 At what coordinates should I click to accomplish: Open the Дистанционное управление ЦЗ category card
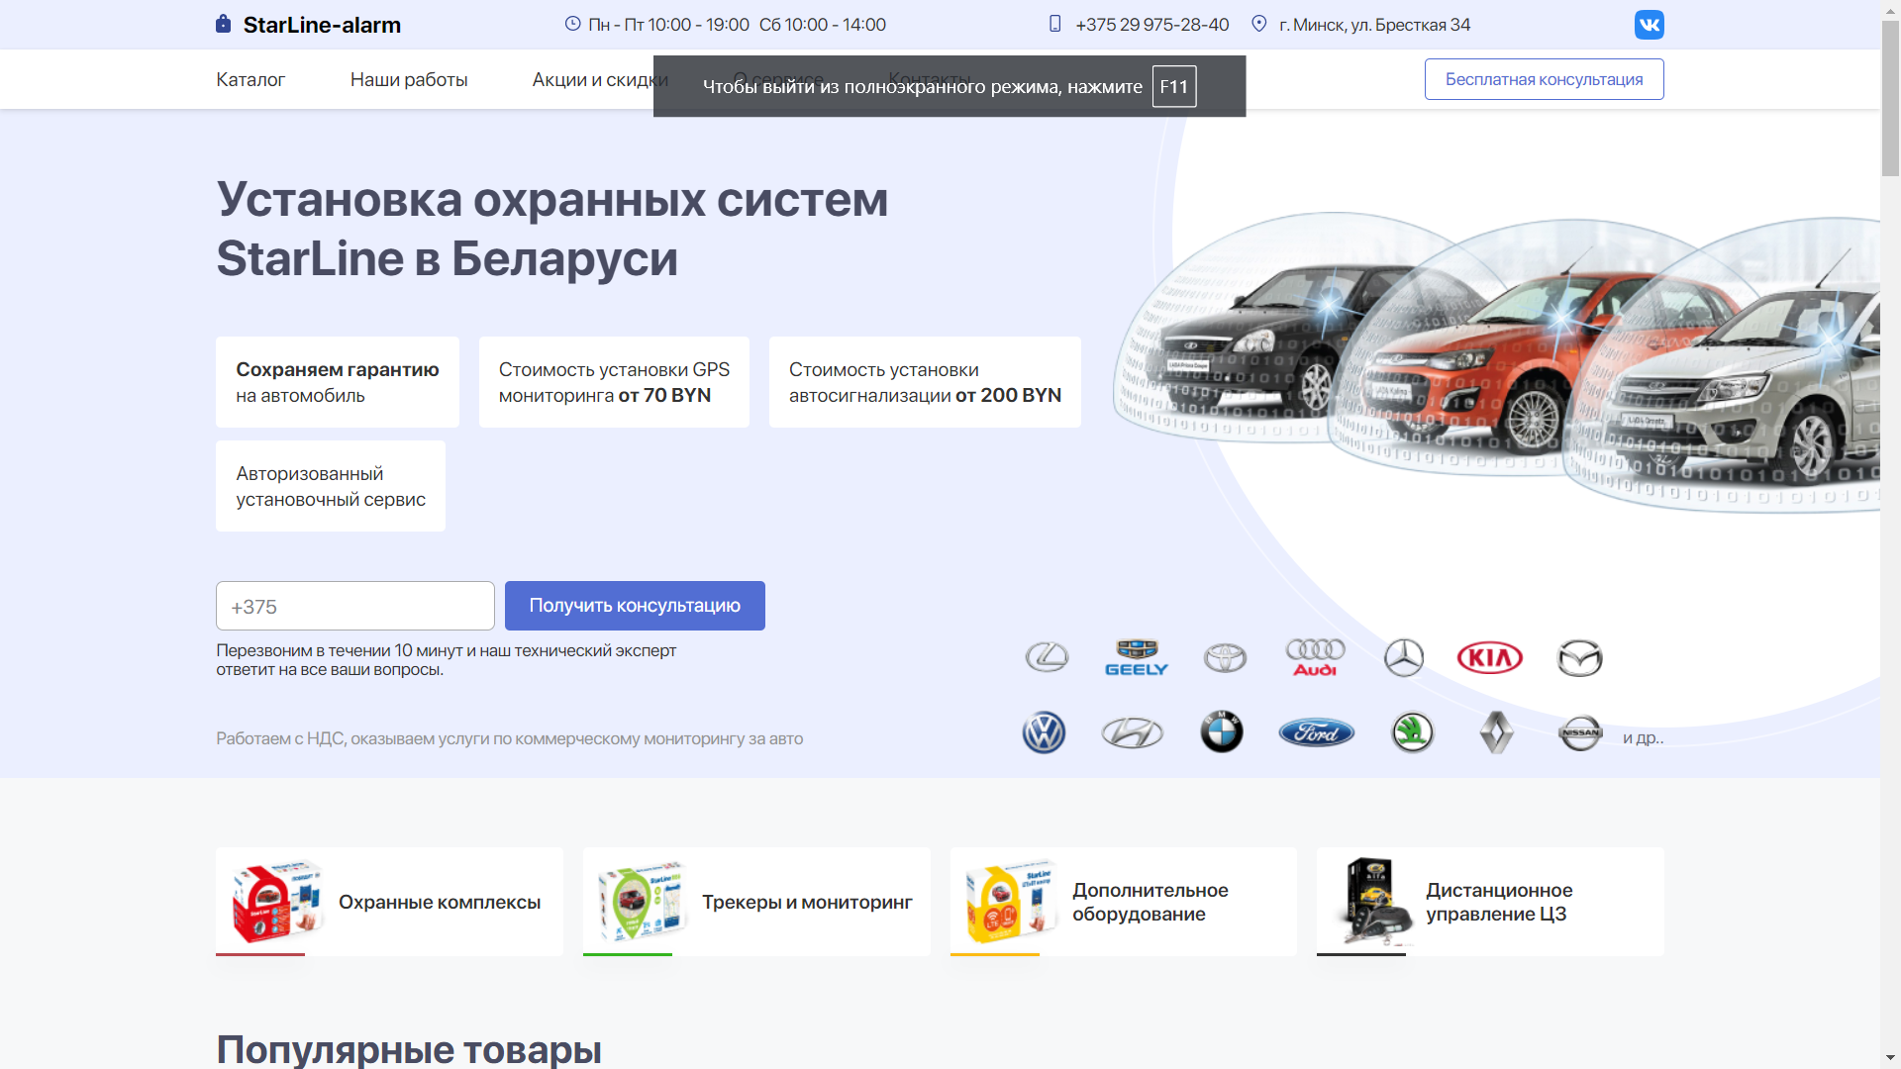(1490, 902)
